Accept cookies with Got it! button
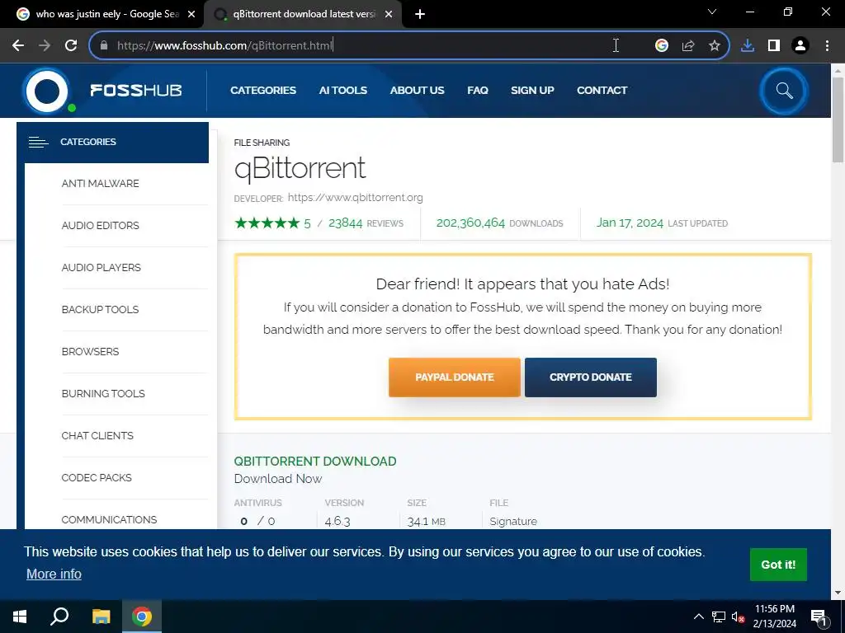 [x=778, y=565]
